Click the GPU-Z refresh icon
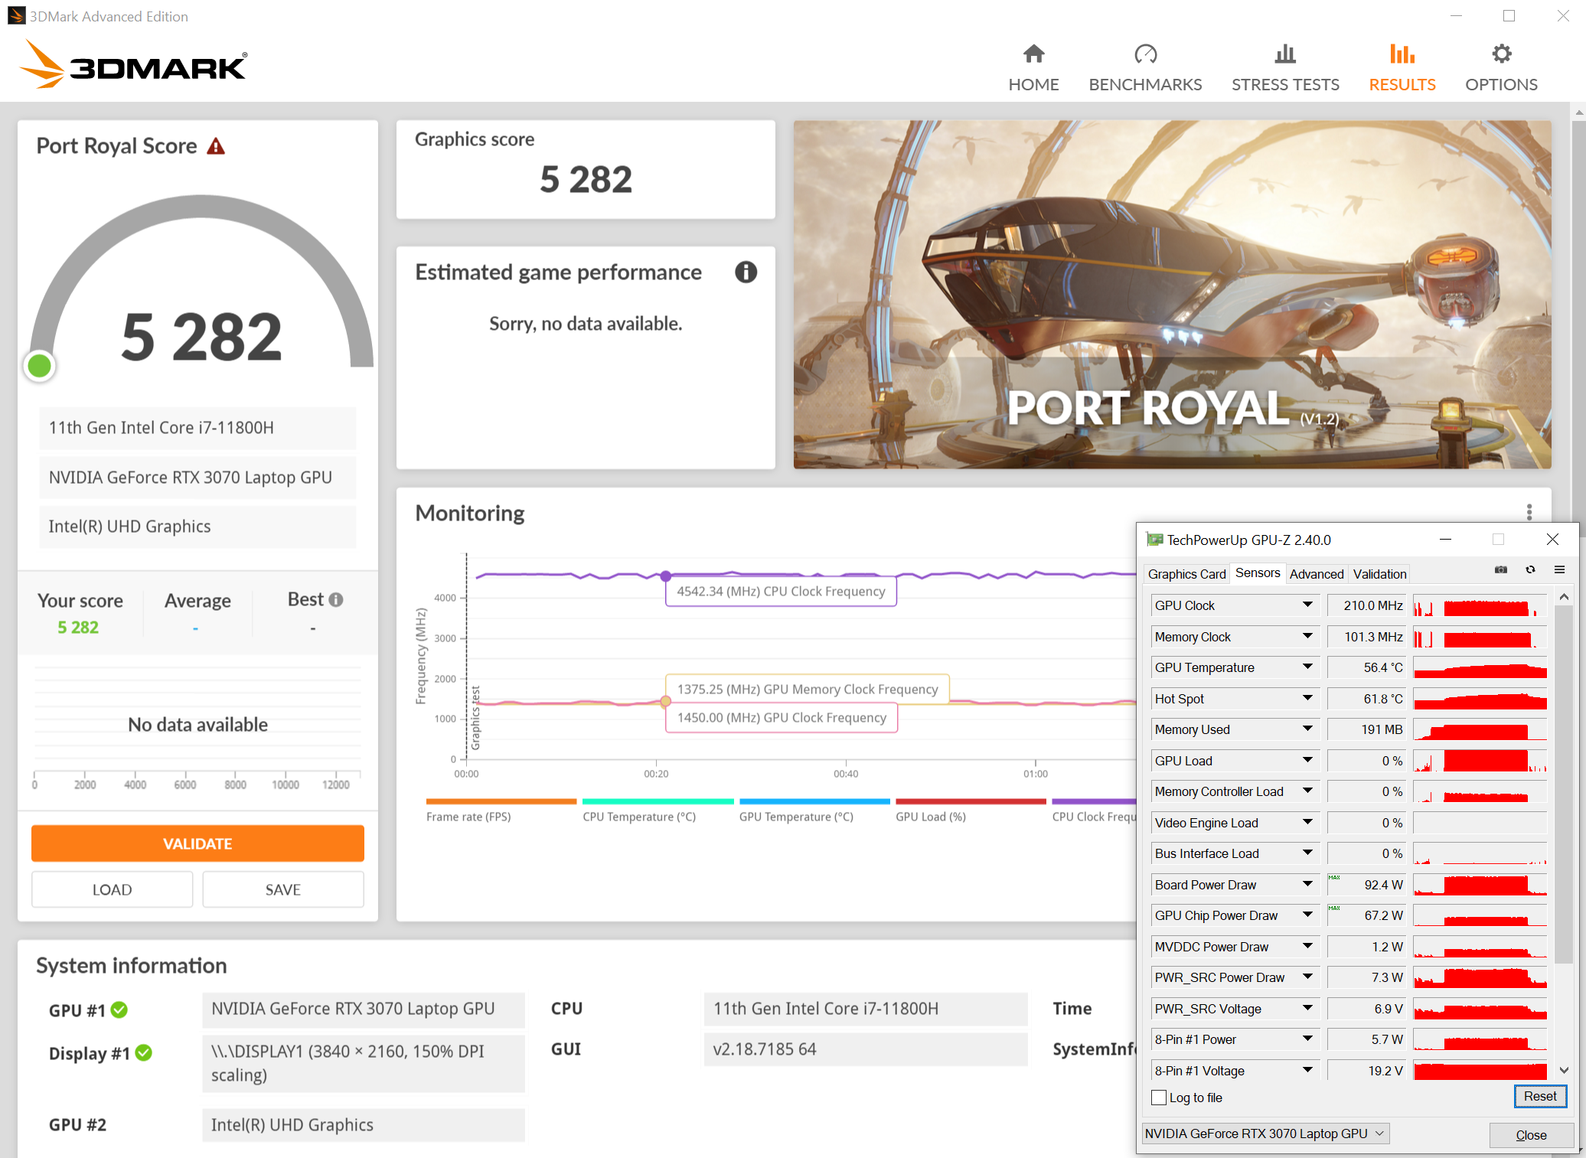The width and height of the screenshot is (1586, 1158). coord(1530,570)
